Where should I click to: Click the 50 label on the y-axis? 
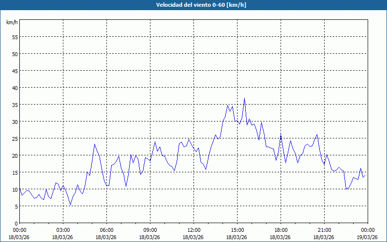(x=15, y=54)
